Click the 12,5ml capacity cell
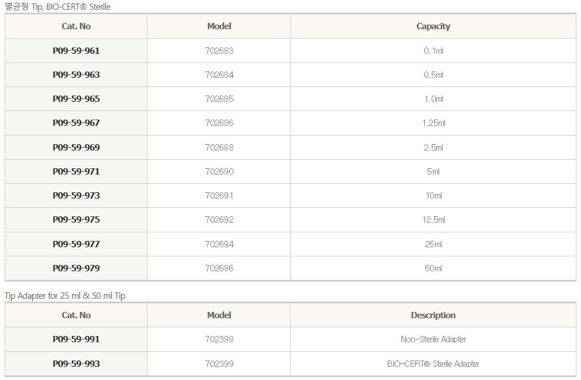The height and width of the screenshot is (380, 581). [x=433, y=220]
